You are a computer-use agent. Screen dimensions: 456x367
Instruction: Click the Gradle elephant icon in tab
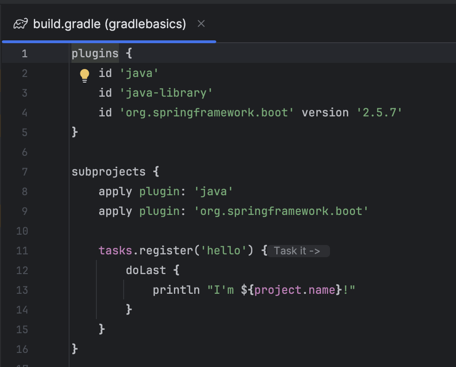coord(21,24)
